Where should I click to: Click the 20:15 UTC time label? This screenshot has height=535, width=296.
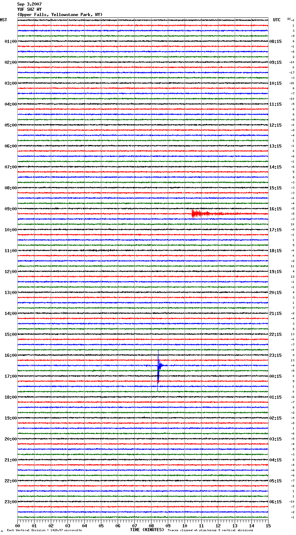click(275, 293)
